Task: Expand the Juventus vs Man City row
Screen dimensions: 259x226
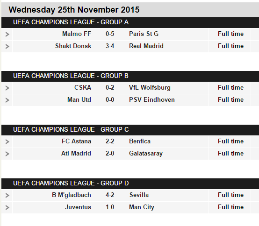Action: tap(7, 207)
